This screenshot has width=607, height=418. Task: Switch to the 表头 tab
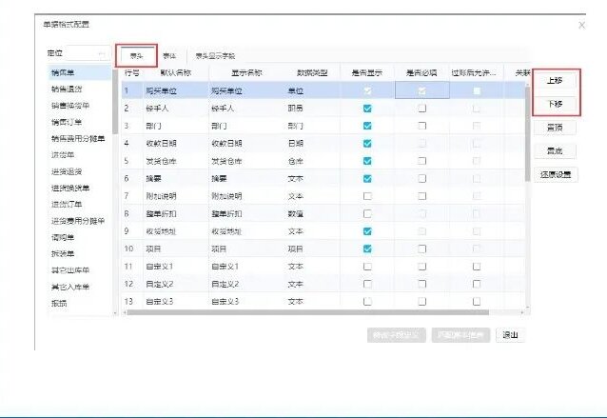coord(136,56)
